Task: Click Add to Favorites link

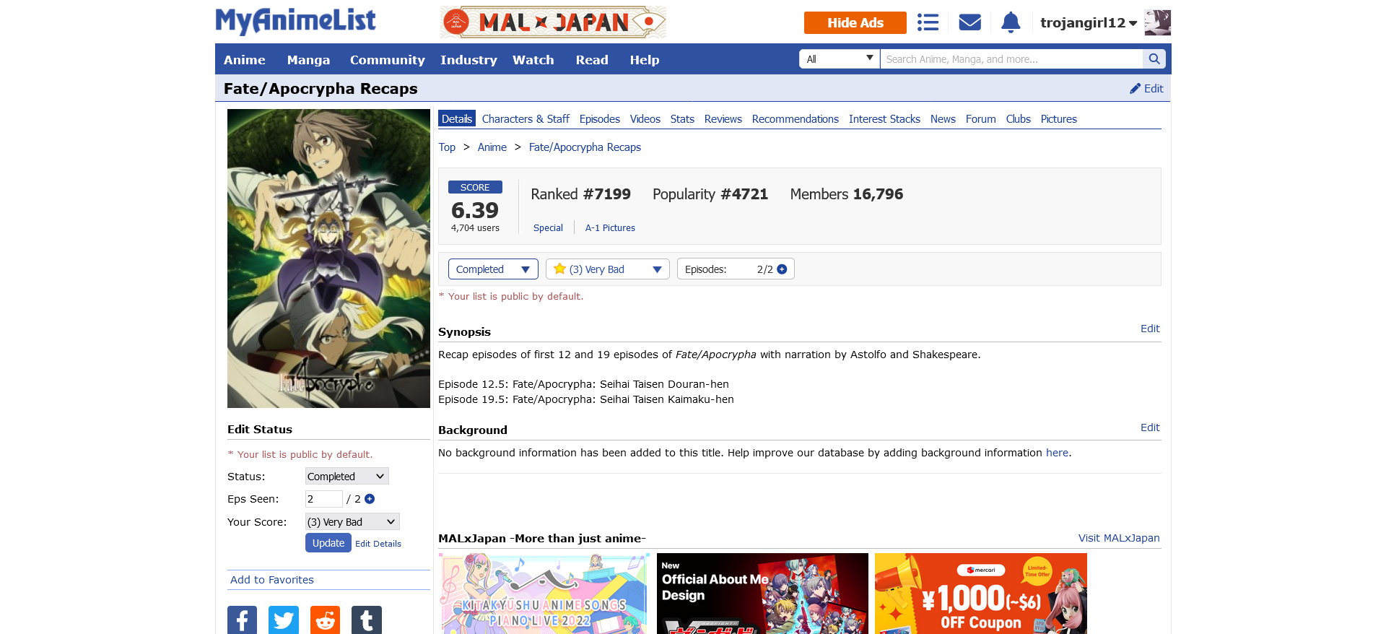Action: 272,580
